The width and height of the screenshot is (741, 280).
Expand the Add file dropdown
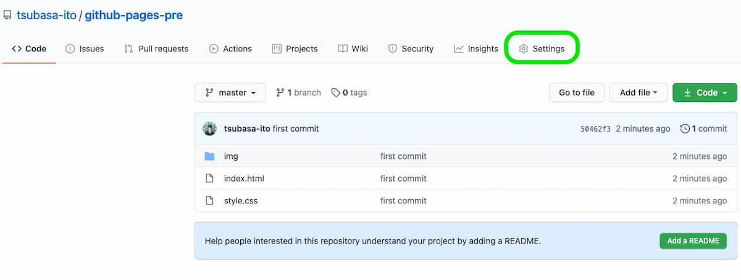pyautogui.click(x=638, y=93)
